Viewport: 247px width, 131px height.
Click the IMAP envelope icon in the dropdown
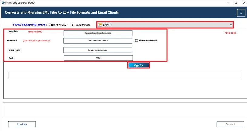[x=100, y=25]
